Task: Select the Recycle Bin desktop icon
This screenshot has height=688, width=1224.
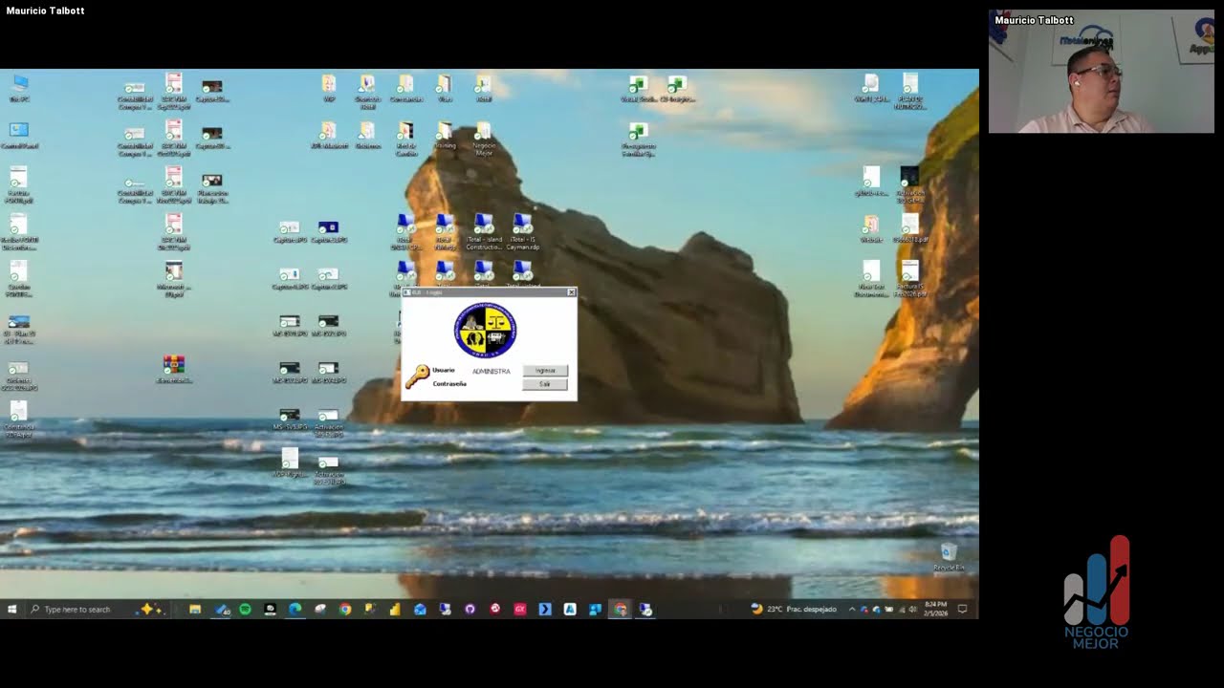Action: [949, 558]
